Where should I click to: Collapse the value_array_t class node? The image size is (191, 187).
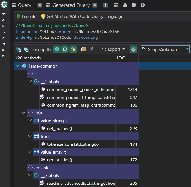30,152
